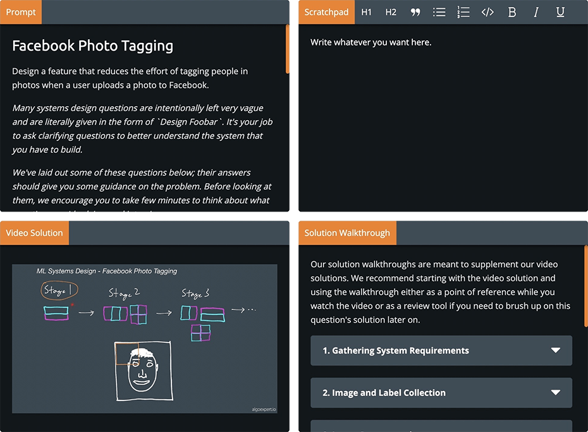Play the Facebook Photo Tagging video
Screen dimensions: 588x432
144,339
